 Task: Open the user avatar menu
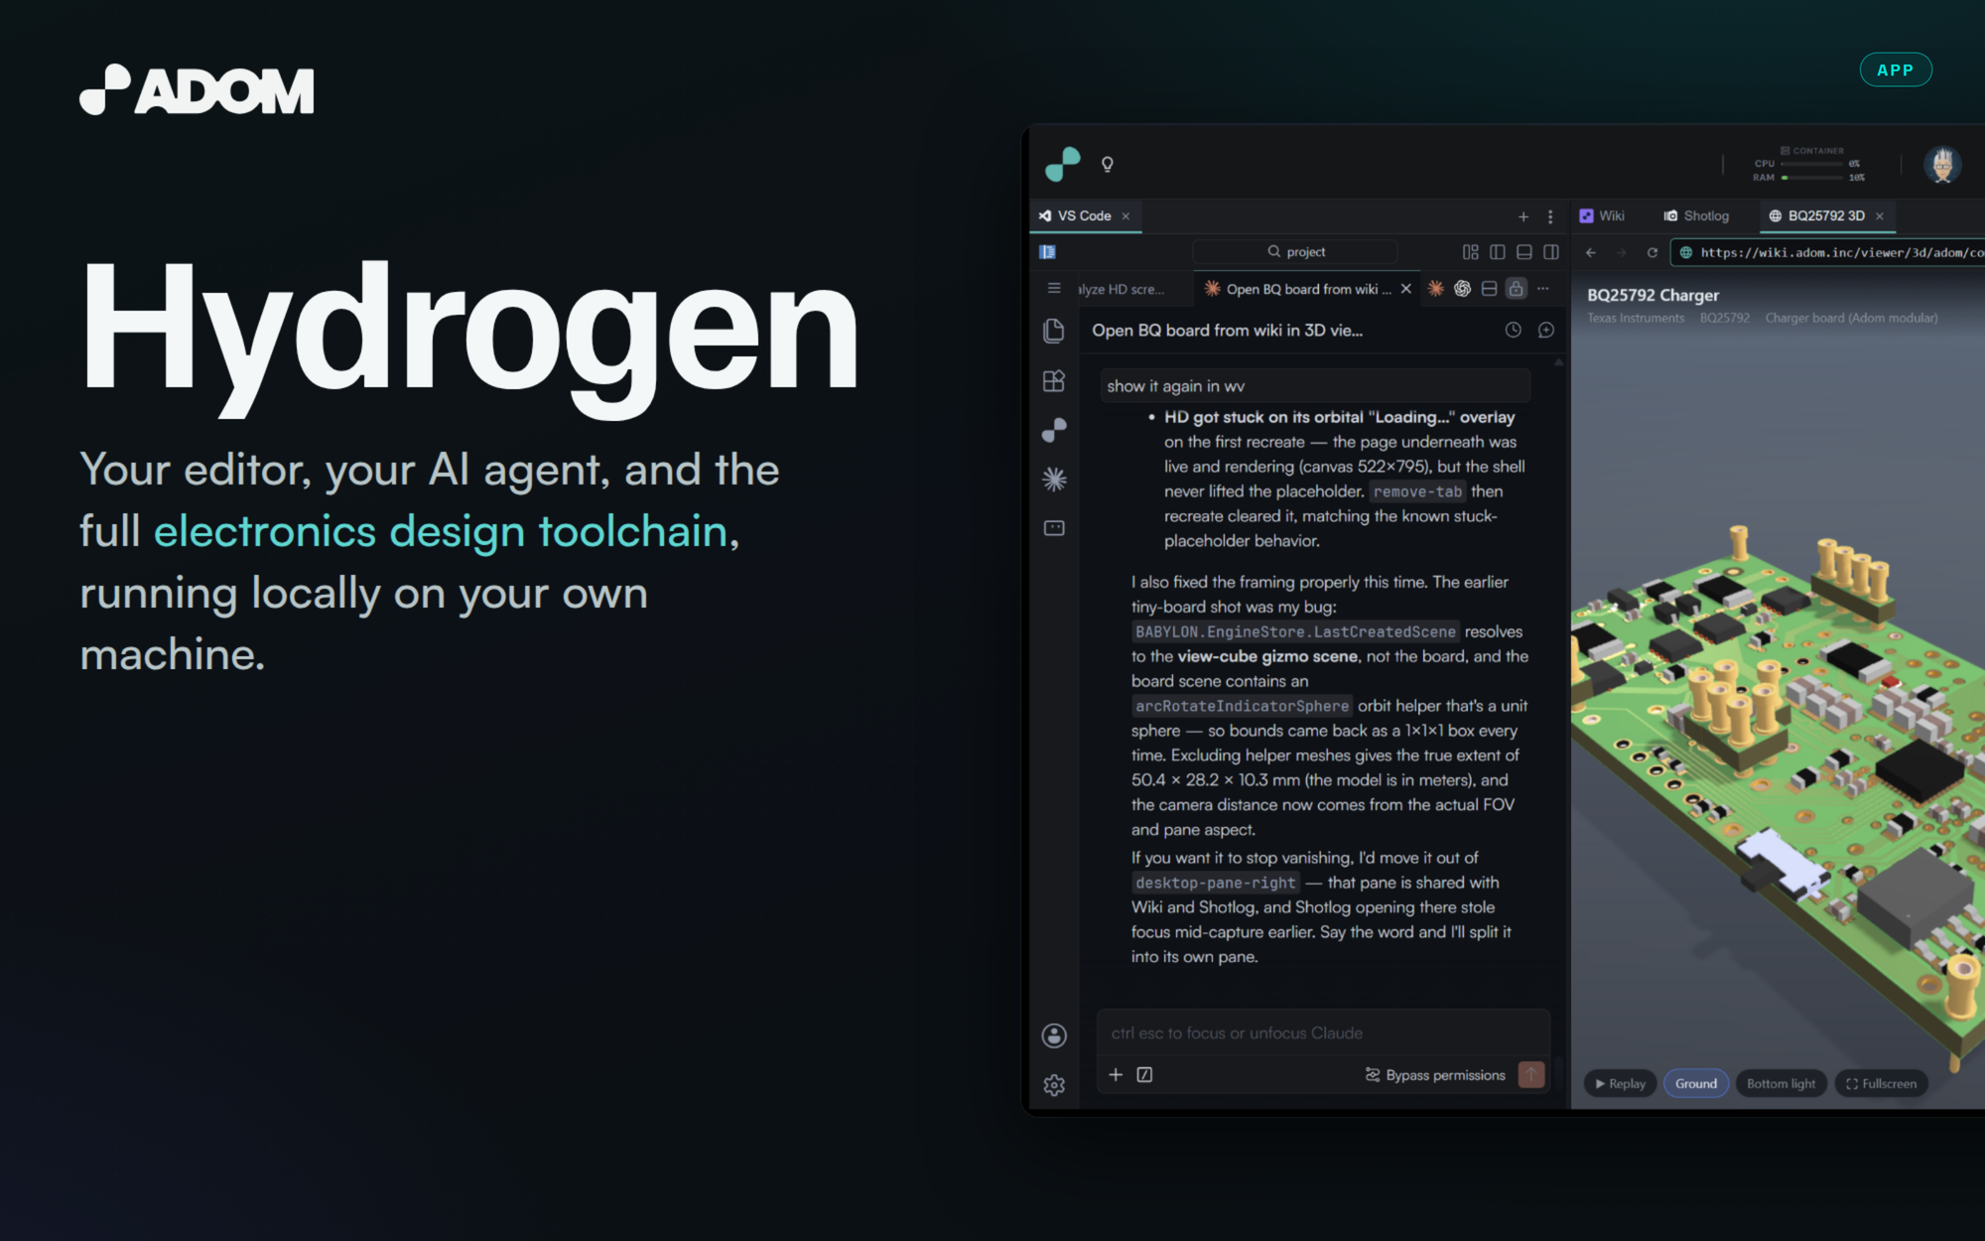point(1942,164)
